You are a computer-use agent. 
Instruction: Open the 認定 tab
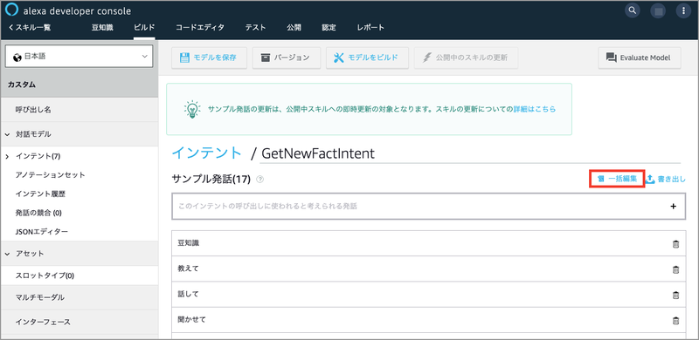pos(329,28)
